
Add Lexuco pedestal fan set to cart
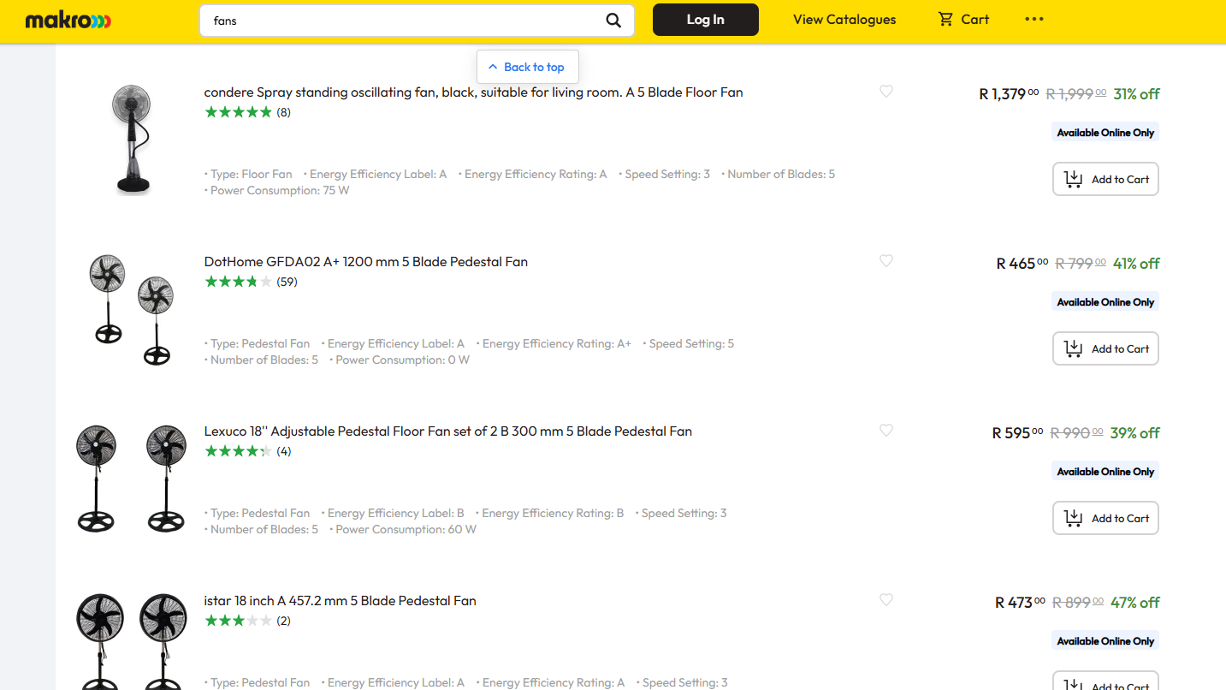pos(1105,518)
